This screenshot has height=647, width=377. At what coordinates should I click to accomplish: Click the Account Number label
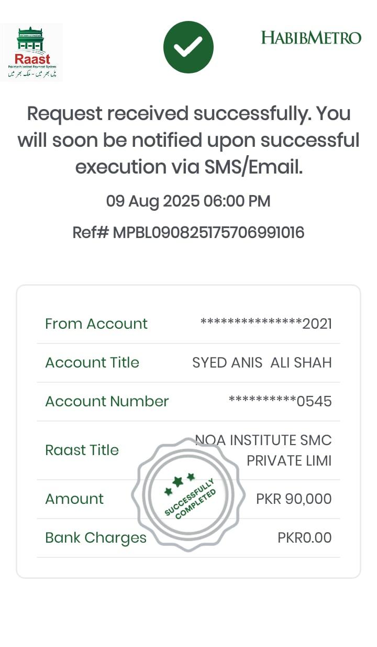point(107,401)
